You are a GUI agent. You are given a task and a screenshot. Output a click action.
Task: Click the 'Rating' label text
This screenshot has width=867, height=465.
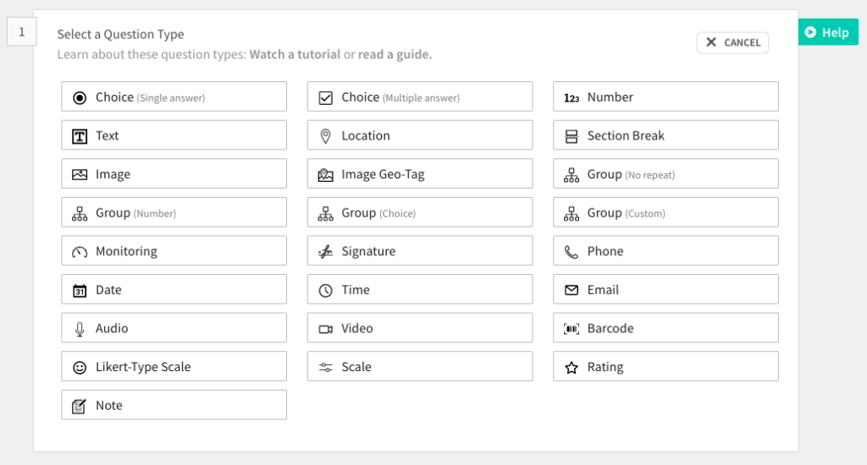pos(605,367)
